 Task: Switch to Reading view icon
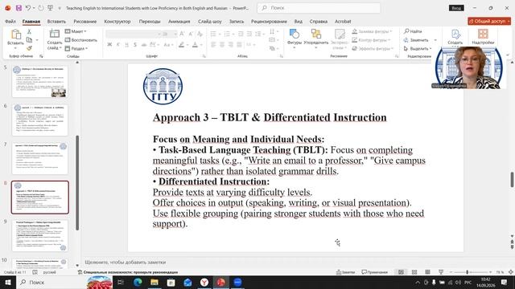(x=427, y=272)
